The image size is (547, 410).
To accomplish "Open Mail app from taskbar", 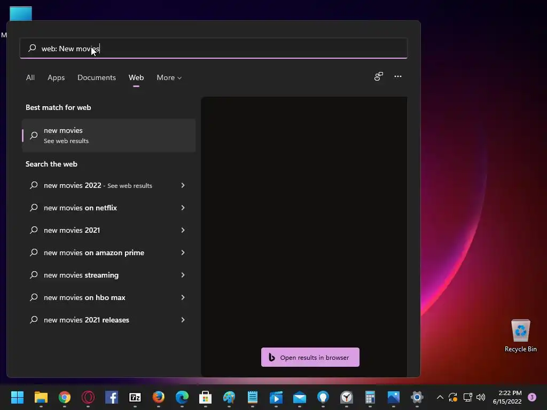I will (x=300, y=397).
